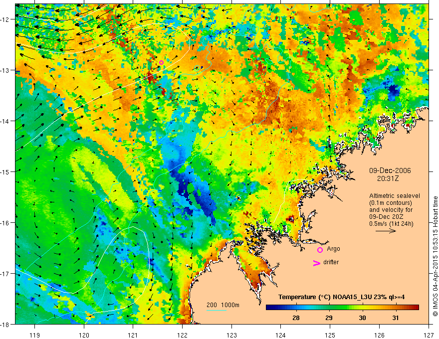Click the -16 latitude axis label

(5, 223)
